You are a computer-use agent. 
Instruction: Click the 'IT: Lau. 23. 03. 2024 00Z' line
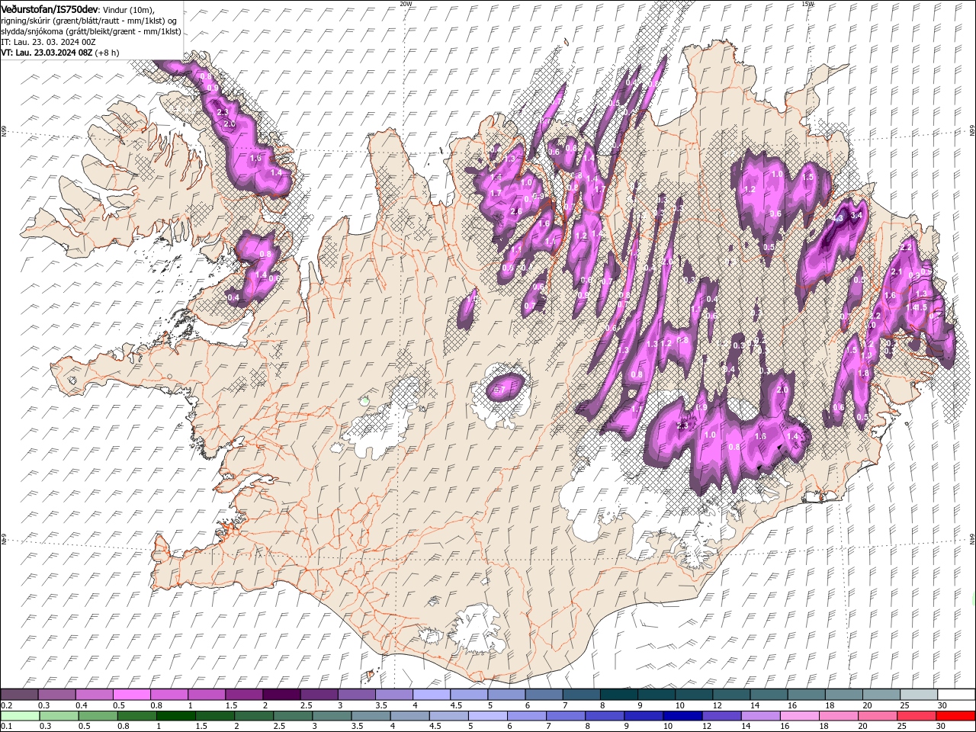(x=48, y=42)
